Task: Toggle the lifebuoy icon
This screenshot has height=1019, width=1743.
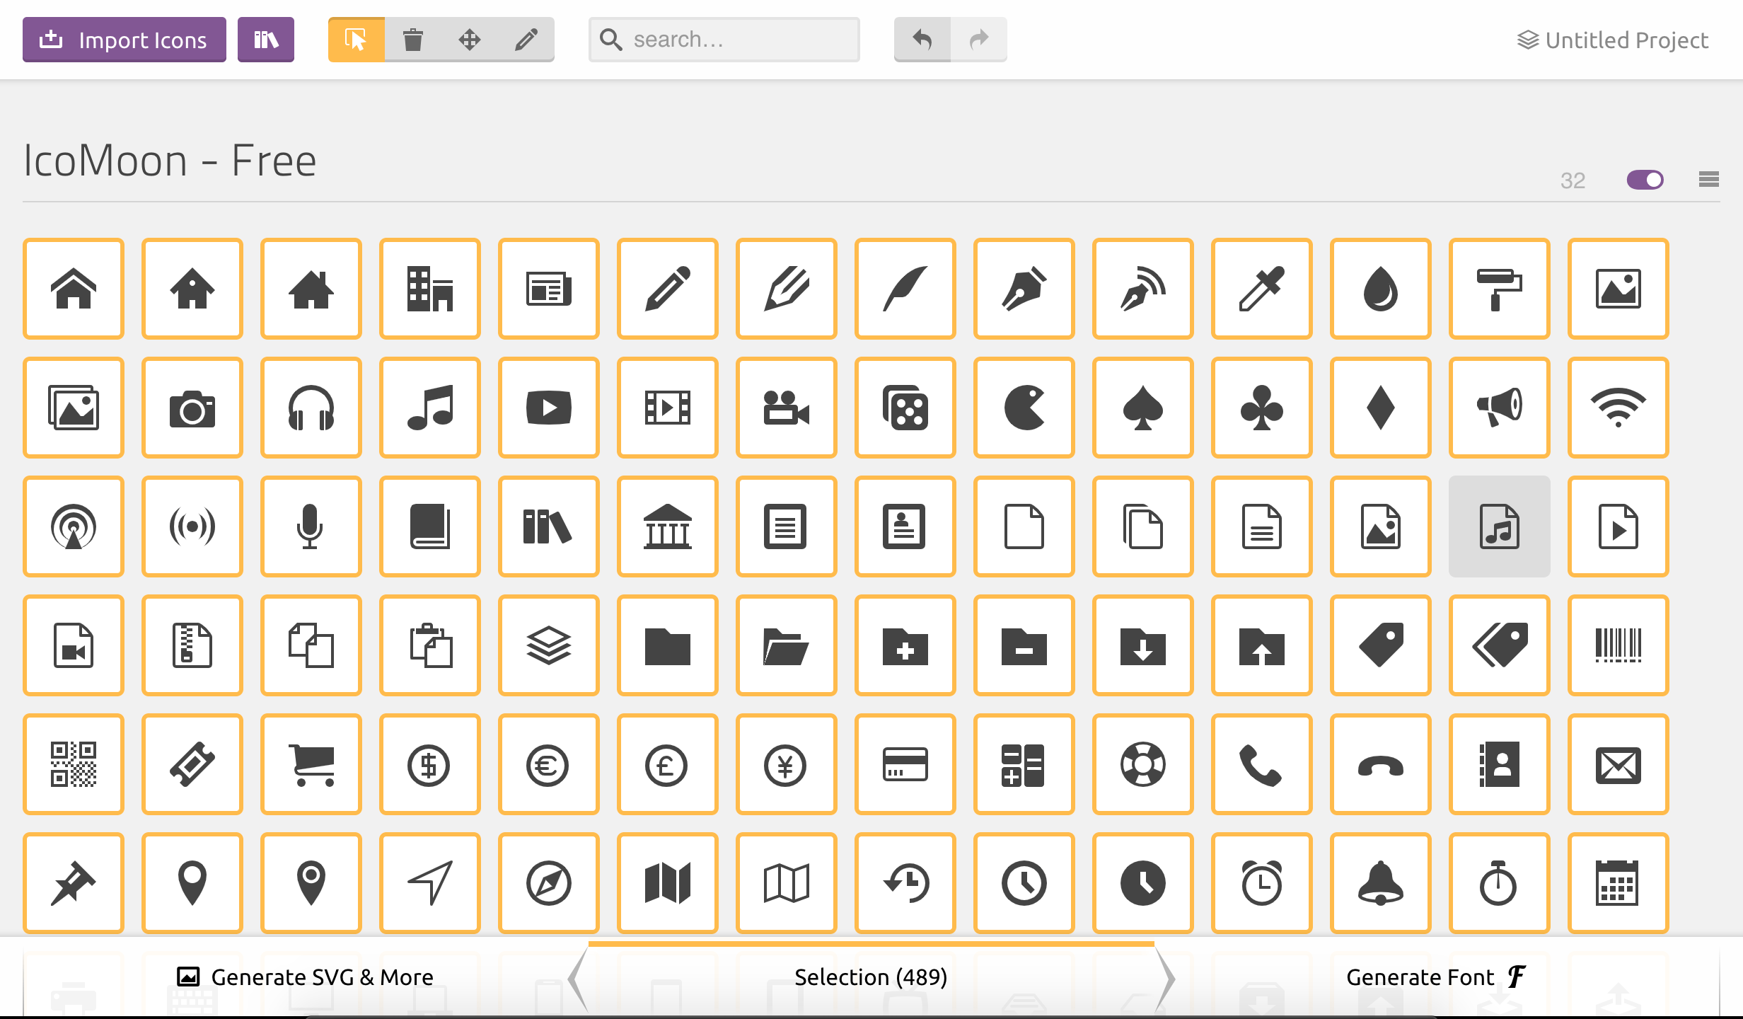Action: click(1143, 764)
